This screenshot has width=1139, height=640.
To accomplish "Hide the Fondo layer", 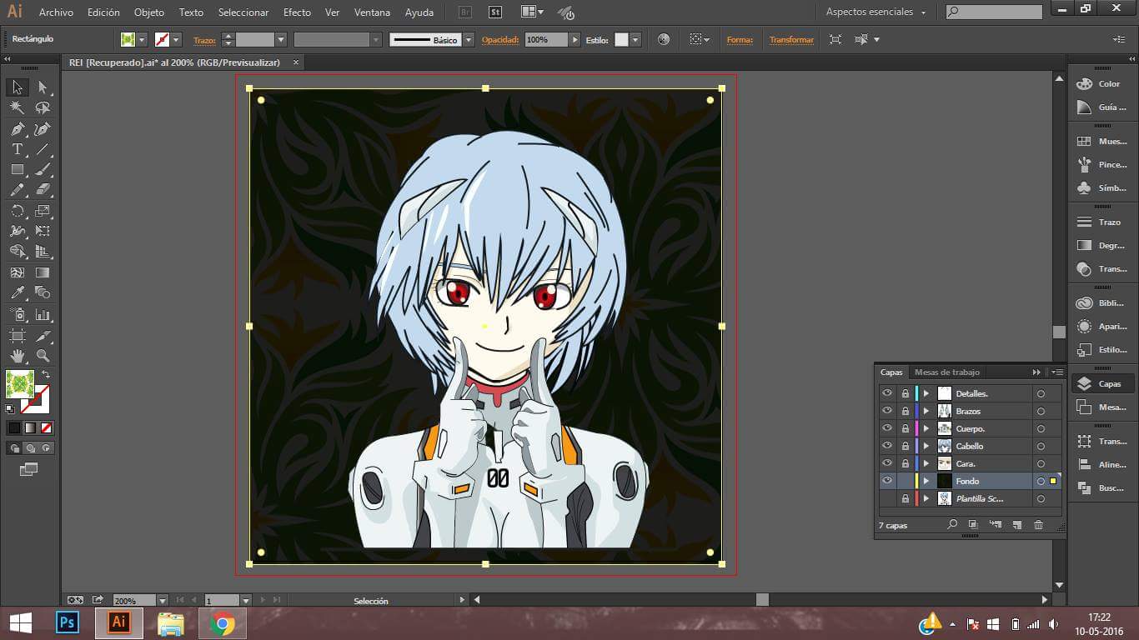I will point(887,481).
